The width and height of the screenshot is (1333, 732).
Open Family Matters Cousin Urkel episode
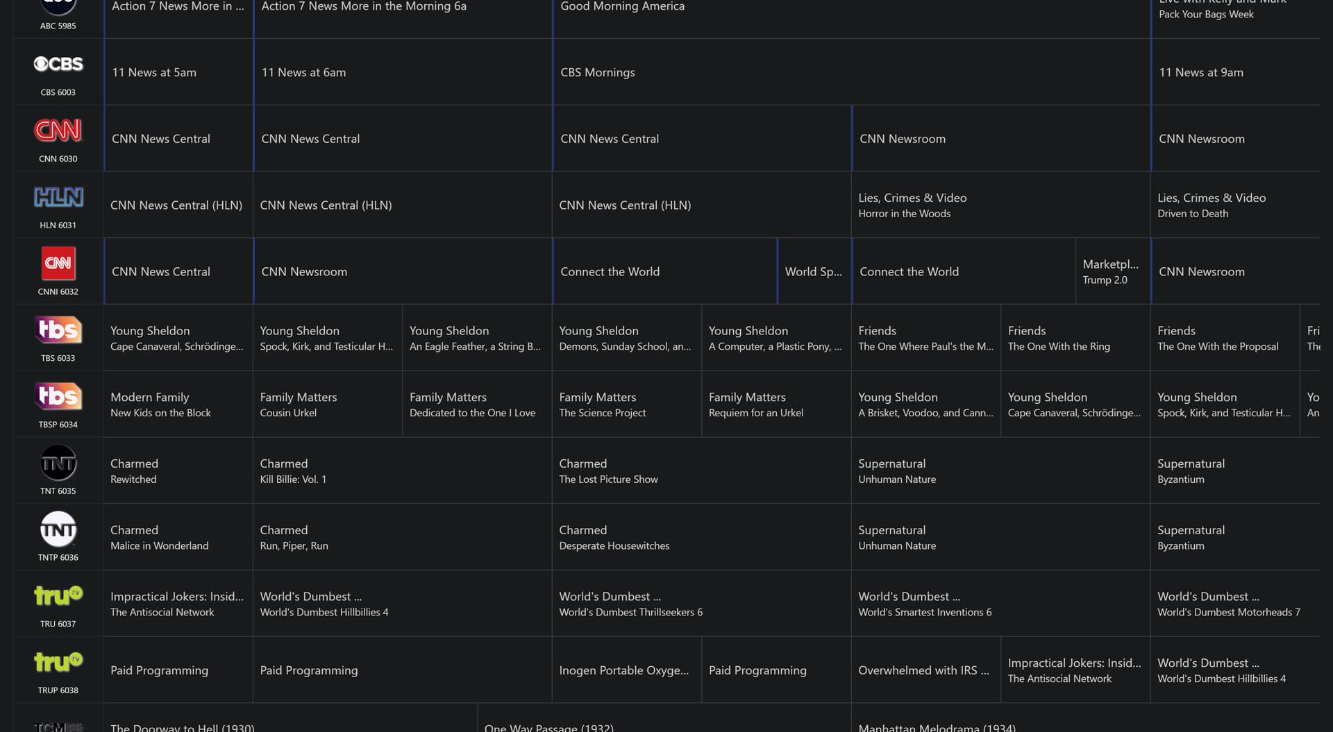327,405
